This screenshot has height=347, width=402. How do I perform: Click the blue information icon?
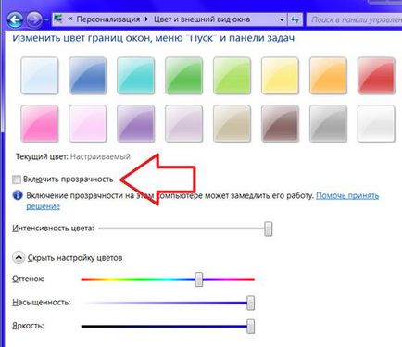18,195
